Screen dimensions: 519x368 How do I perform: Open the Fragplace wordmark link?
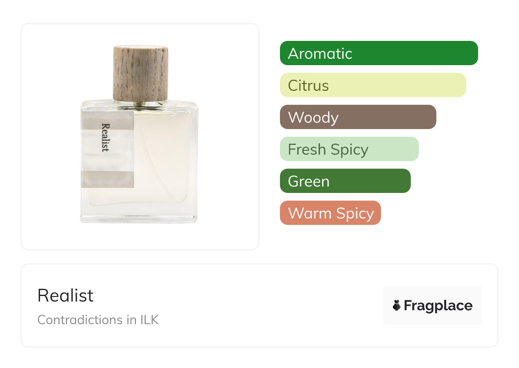(438, 305)
